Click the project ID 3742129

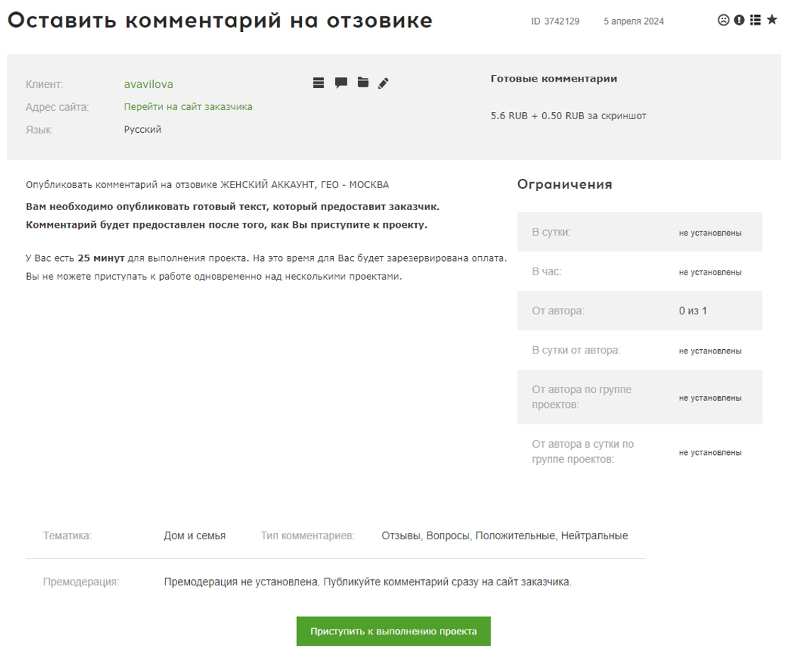click(555, 21)
